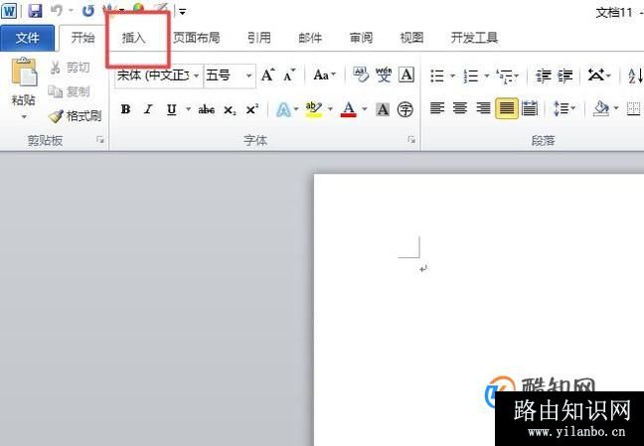Viewport: 644px width, 446px height.
Task: Click the enclosed character 字 icon
Action: pyautogui.click(x=405, y=109)
